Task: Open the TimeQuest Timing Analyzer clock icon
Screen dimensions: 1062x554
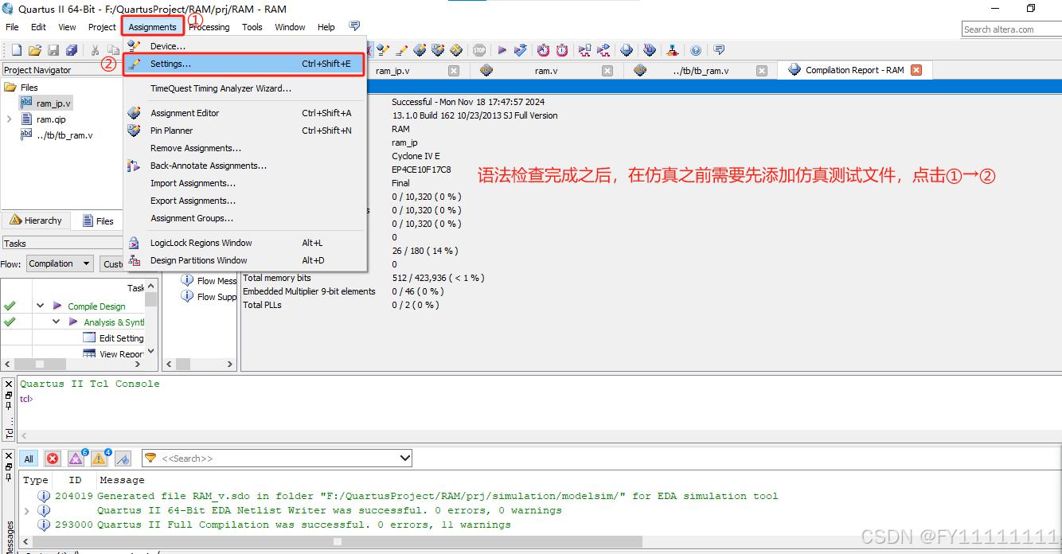Action: pyautogui.click(x=562, y=50)
